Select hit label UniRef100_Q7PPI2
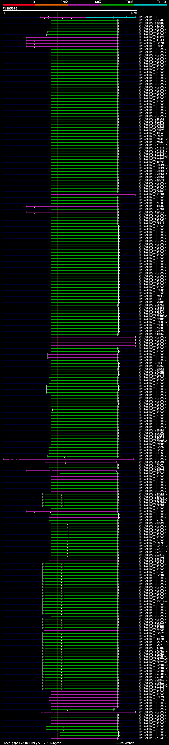 click(152, 223)
